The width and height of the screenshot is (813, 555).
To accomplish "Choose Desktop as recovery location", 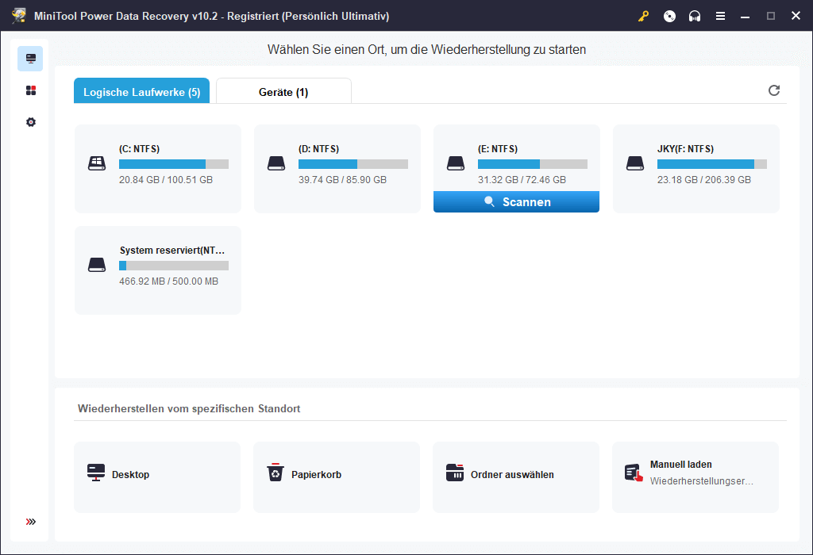I will 157,477.
